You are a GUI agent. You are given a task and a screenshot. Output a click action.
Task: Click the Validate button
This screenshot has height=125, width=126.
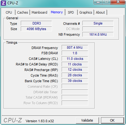(87, 120)
